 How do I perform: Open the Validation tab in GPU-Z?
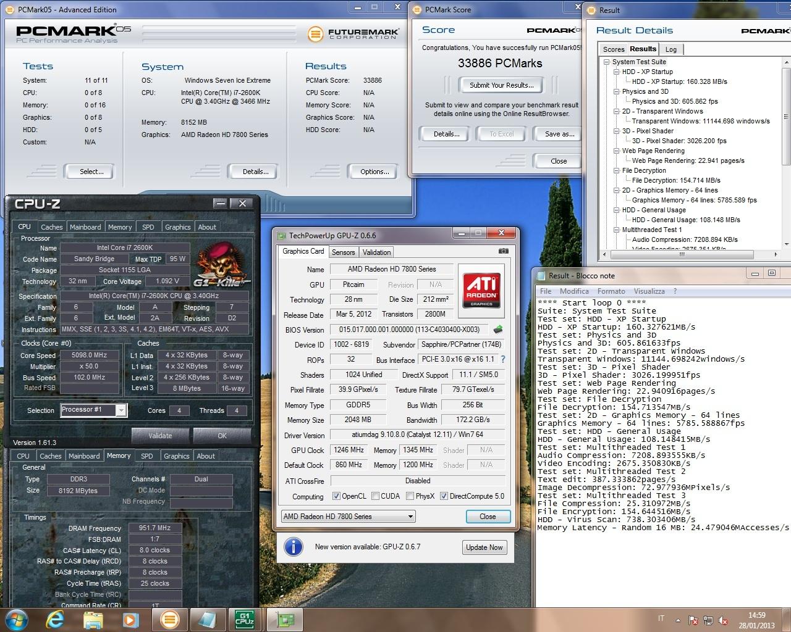tap(376, 252)
